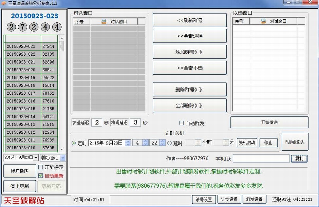
Task: Open 杀号设置 settings
Action: point(203,199)
